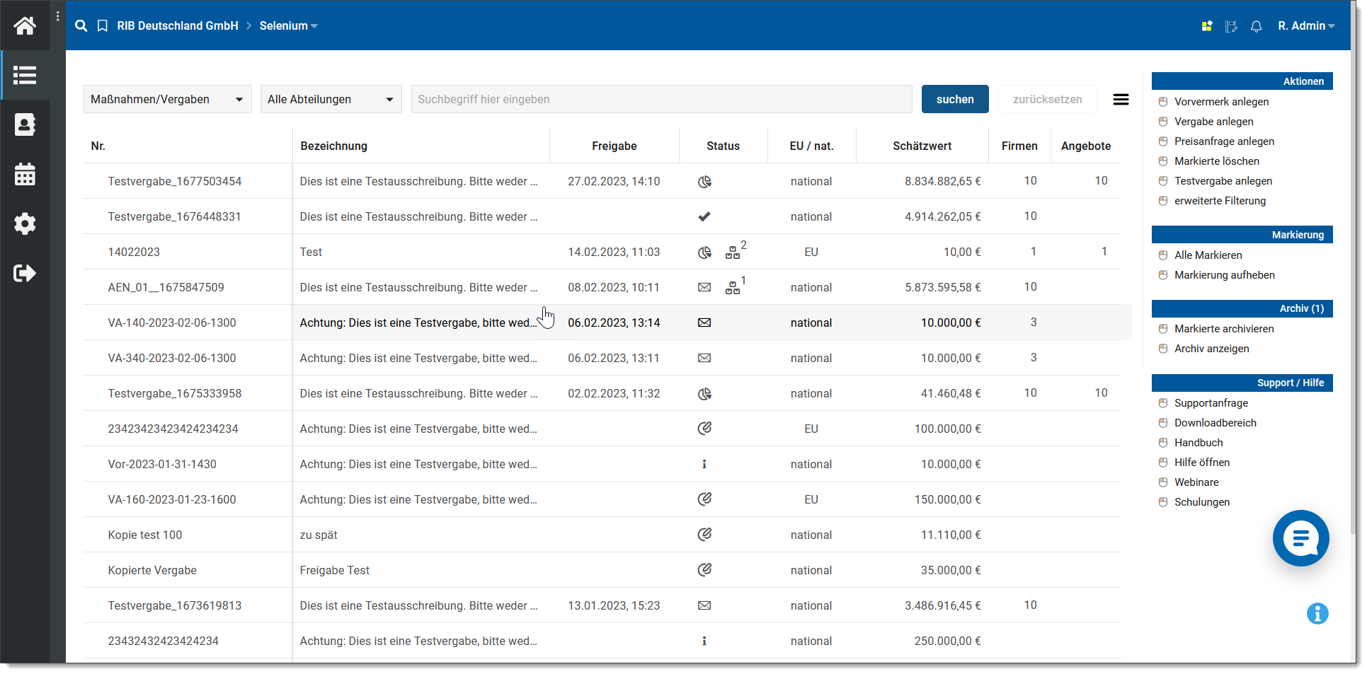Open the calendar icon in sidebar
Screen dimensions: 1367x674
tap(25, 175)
